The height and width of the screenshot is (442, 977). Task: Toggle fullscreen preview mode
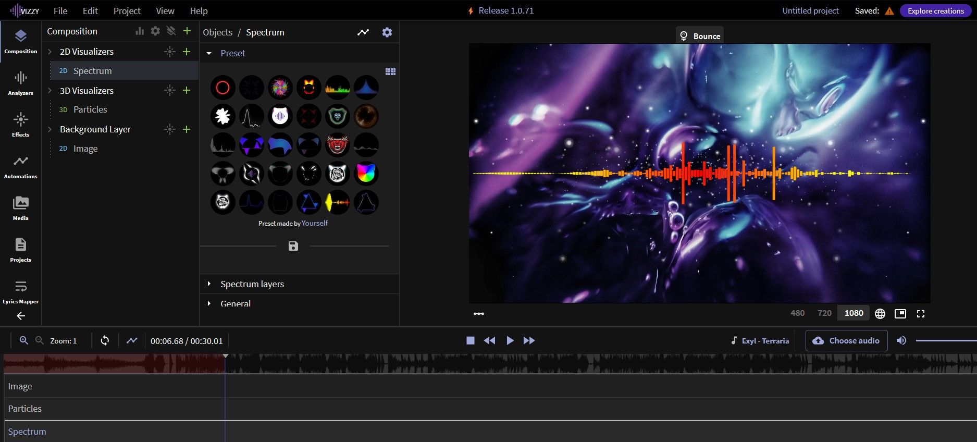tap(921, 314)
